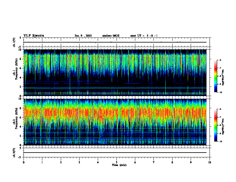Click the "ch.3(V)" waveform axis label

(x=14, y=153)
